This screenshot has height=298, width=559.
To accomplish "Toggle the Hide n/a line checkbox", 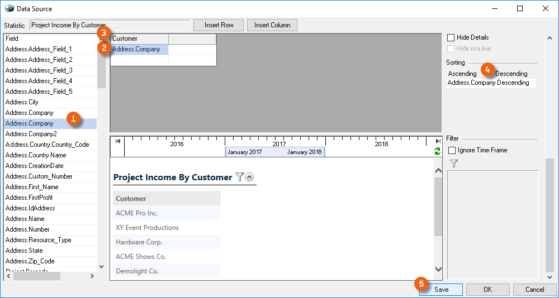I will point(451,49).
